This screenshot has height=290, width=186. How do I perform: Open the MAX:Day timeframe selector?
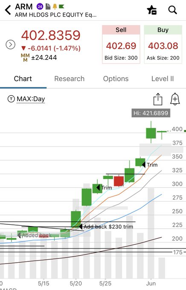point(31,99)
